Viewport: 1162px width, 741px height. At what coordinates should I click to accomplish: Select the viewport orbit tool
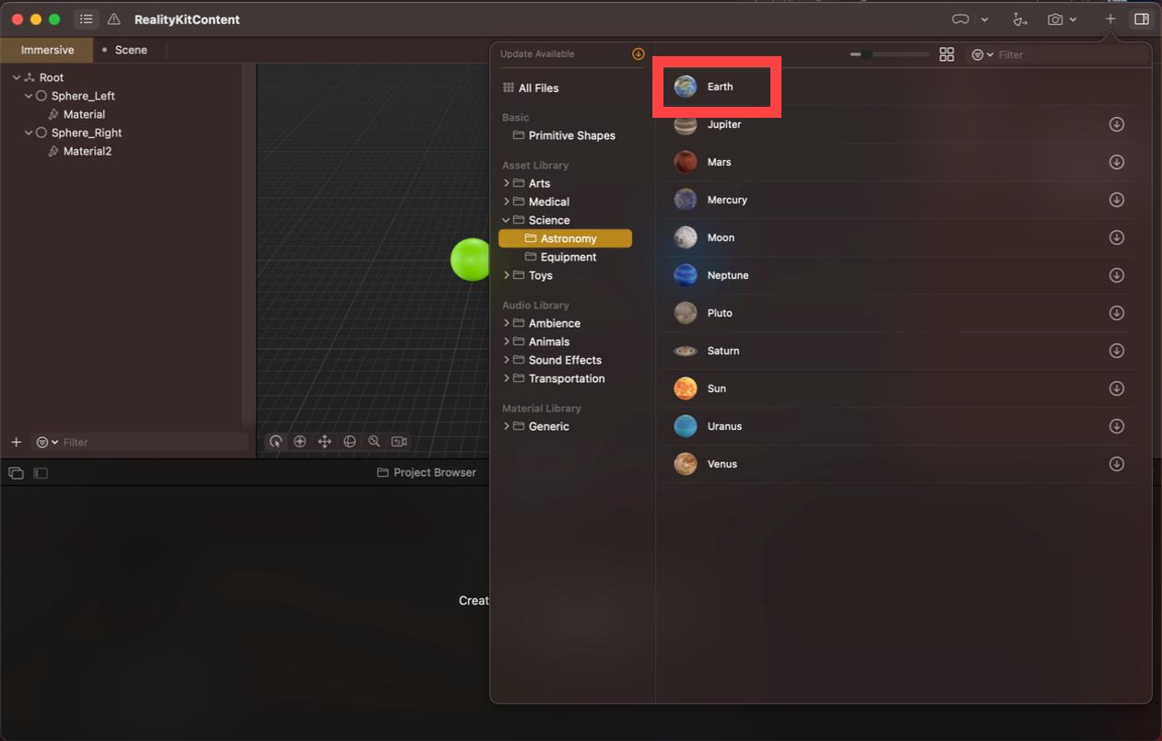pyautogui.click(x=349, y=442)
